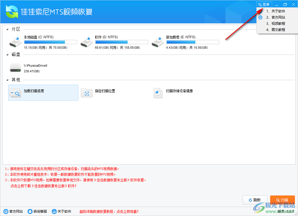Image resolution: width=298 pixels, height=216 pixels.
Task: Select the new volume E: drive icon
Action: coord(158,42)
